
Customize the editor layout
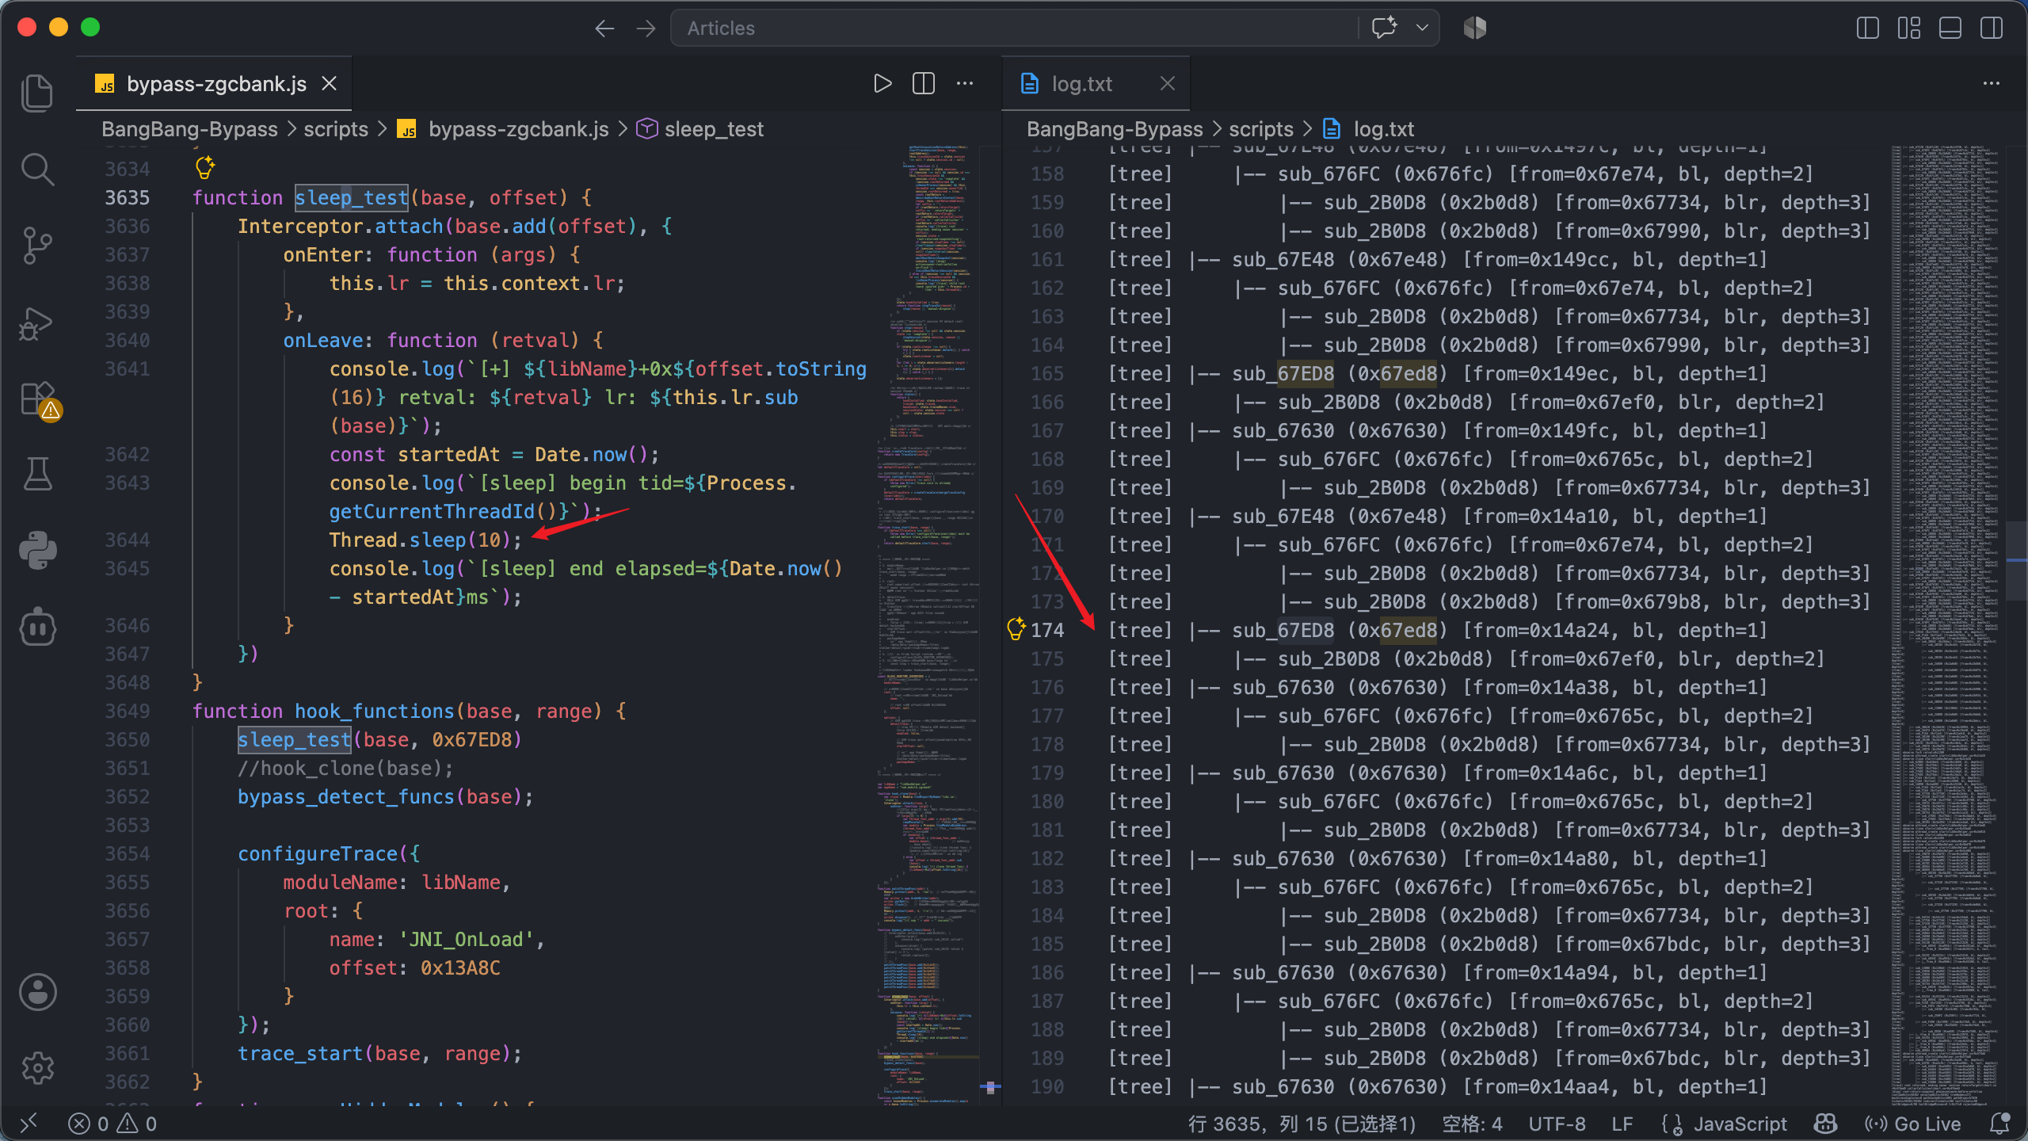point(1908,29)
